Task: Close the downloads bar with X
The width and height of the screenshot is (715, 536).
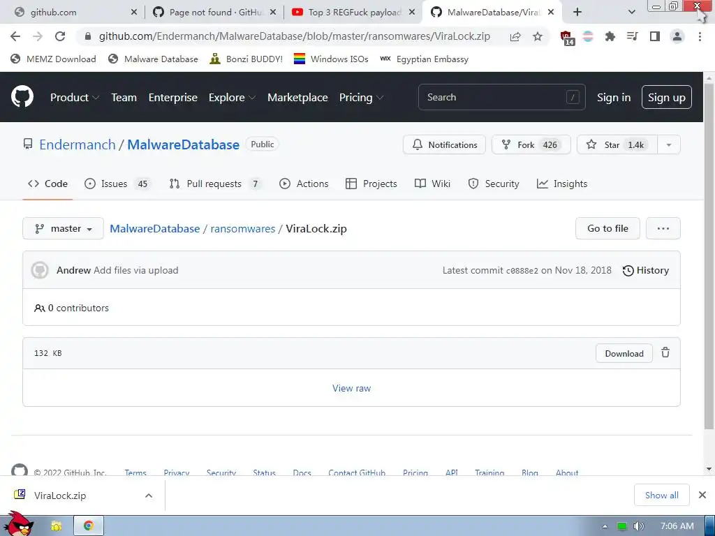Action: pyautogui.click(x=702, y=495)
